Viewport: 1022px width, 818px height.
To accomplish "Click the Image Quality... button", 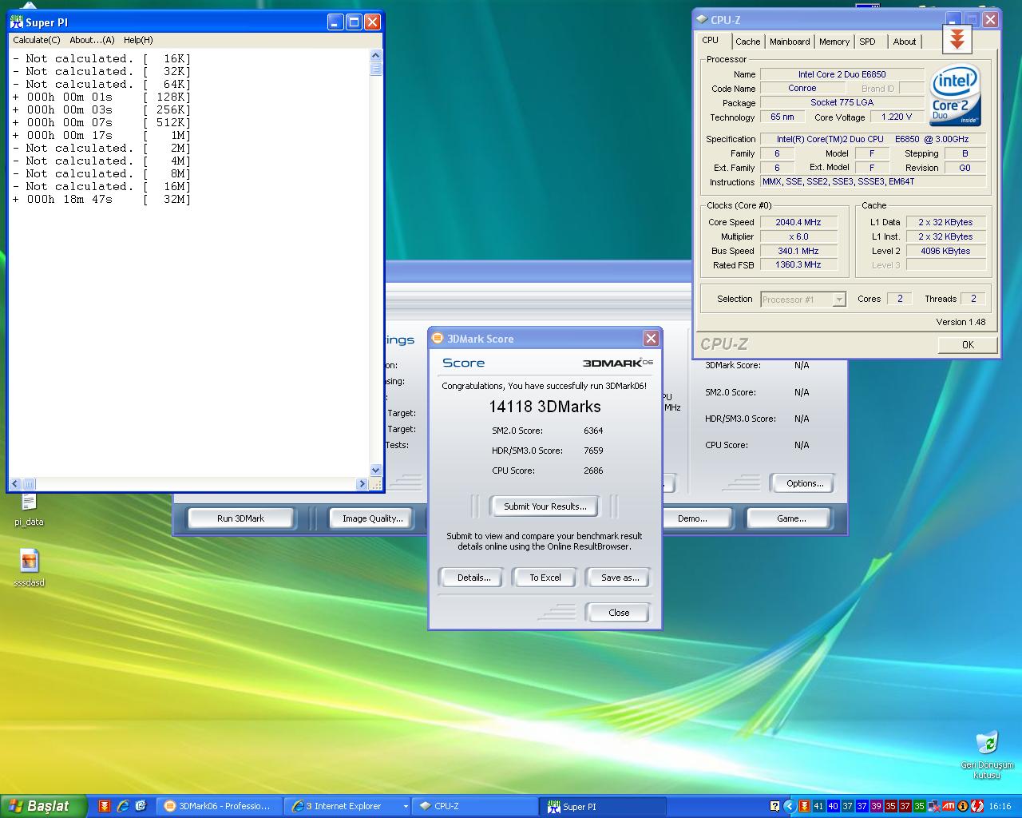I will tap(372, 518).
